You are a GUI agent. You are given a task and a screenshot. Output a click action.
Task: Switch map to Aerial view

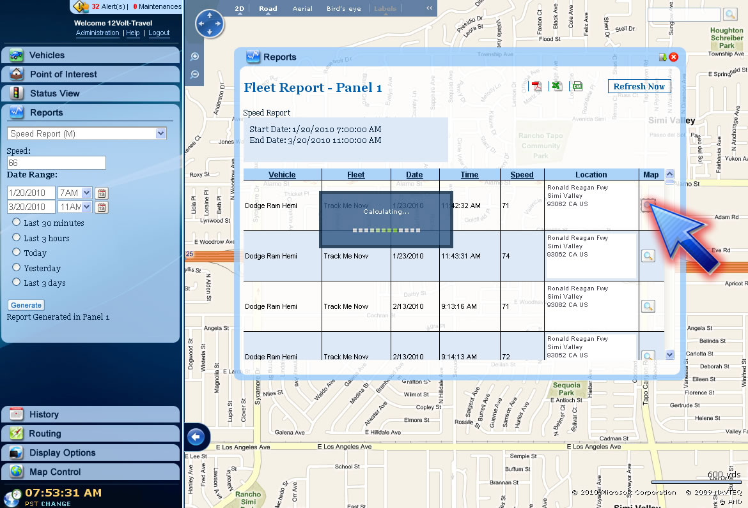(x=302, y=8)
